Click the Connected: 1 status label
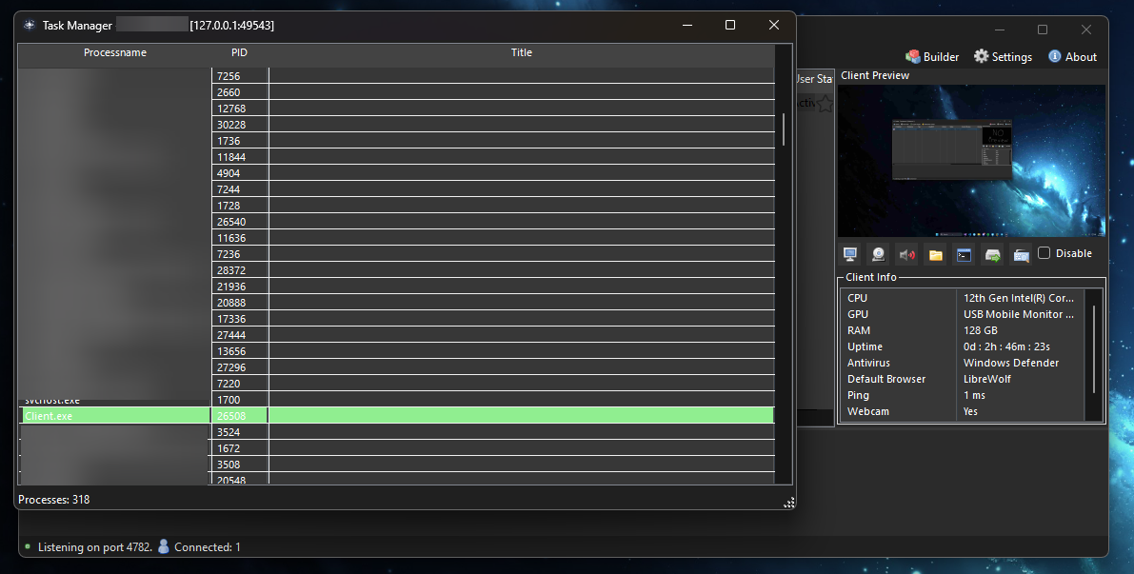 click(x=208, y=546)
